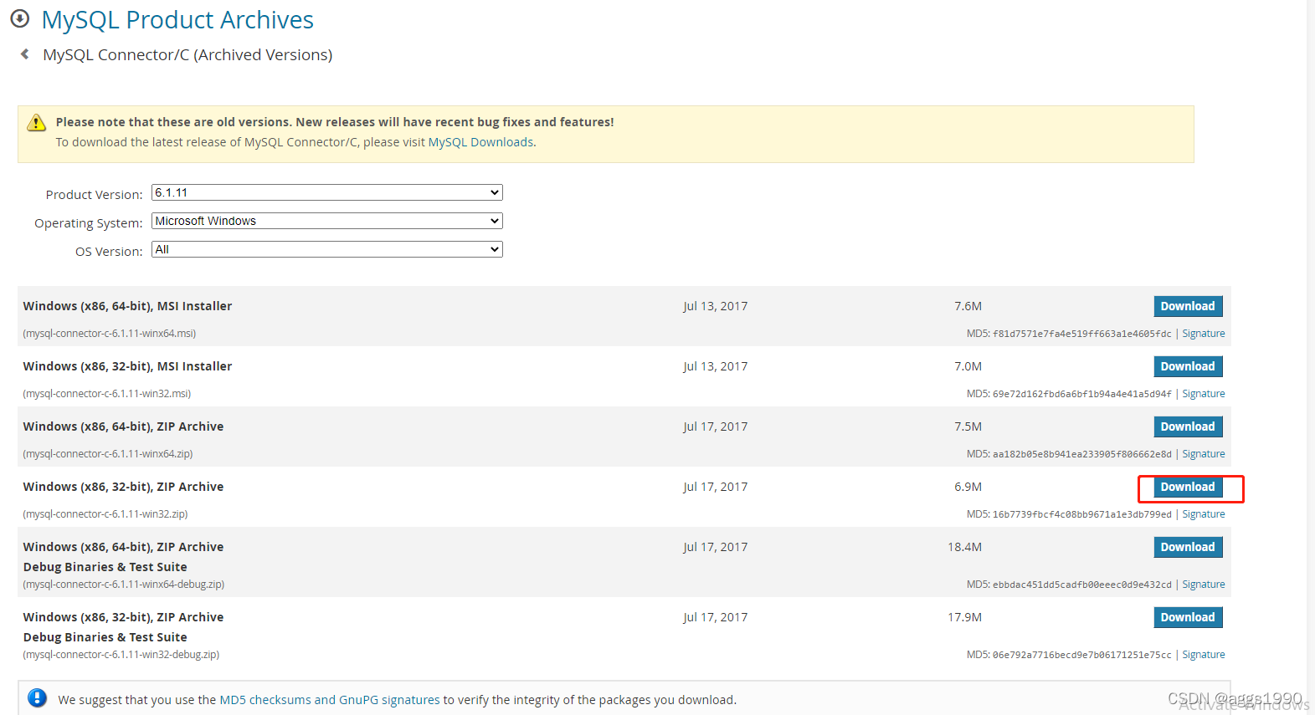Click file name mysql-connector-c-6.1.11-winx64.zip
Image resolution: width=1315 pixels, height=715 pixels.
(x=108, y=454)
